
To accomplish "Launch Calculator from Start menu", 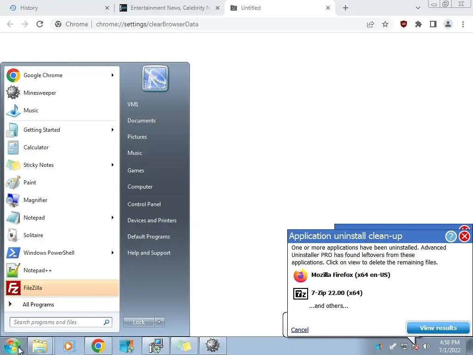I will point(62,147).
